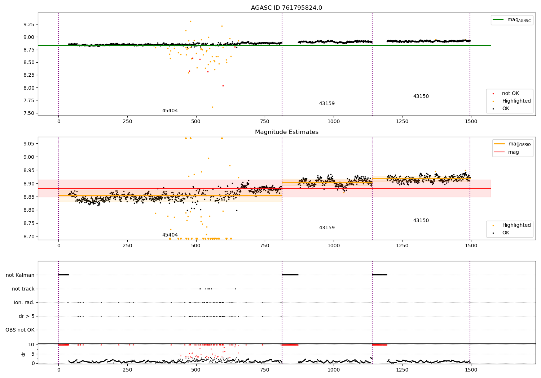Click observation label 45404 in Magnitude Estimates plot
This screenshot has height=378, width=541.
tap(170, 235)
